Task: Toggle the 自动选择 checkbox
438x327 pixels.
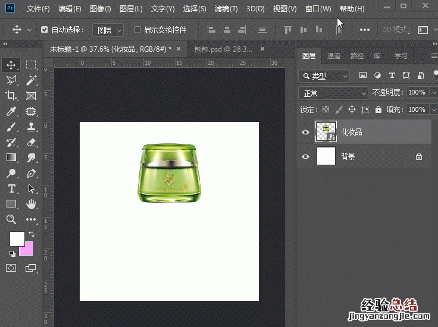Action: coord(45,30)
